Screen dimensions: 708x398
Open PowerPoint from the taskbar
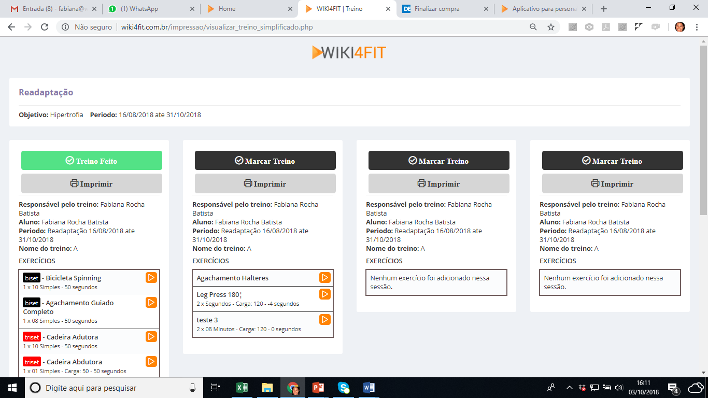point(318,388)
